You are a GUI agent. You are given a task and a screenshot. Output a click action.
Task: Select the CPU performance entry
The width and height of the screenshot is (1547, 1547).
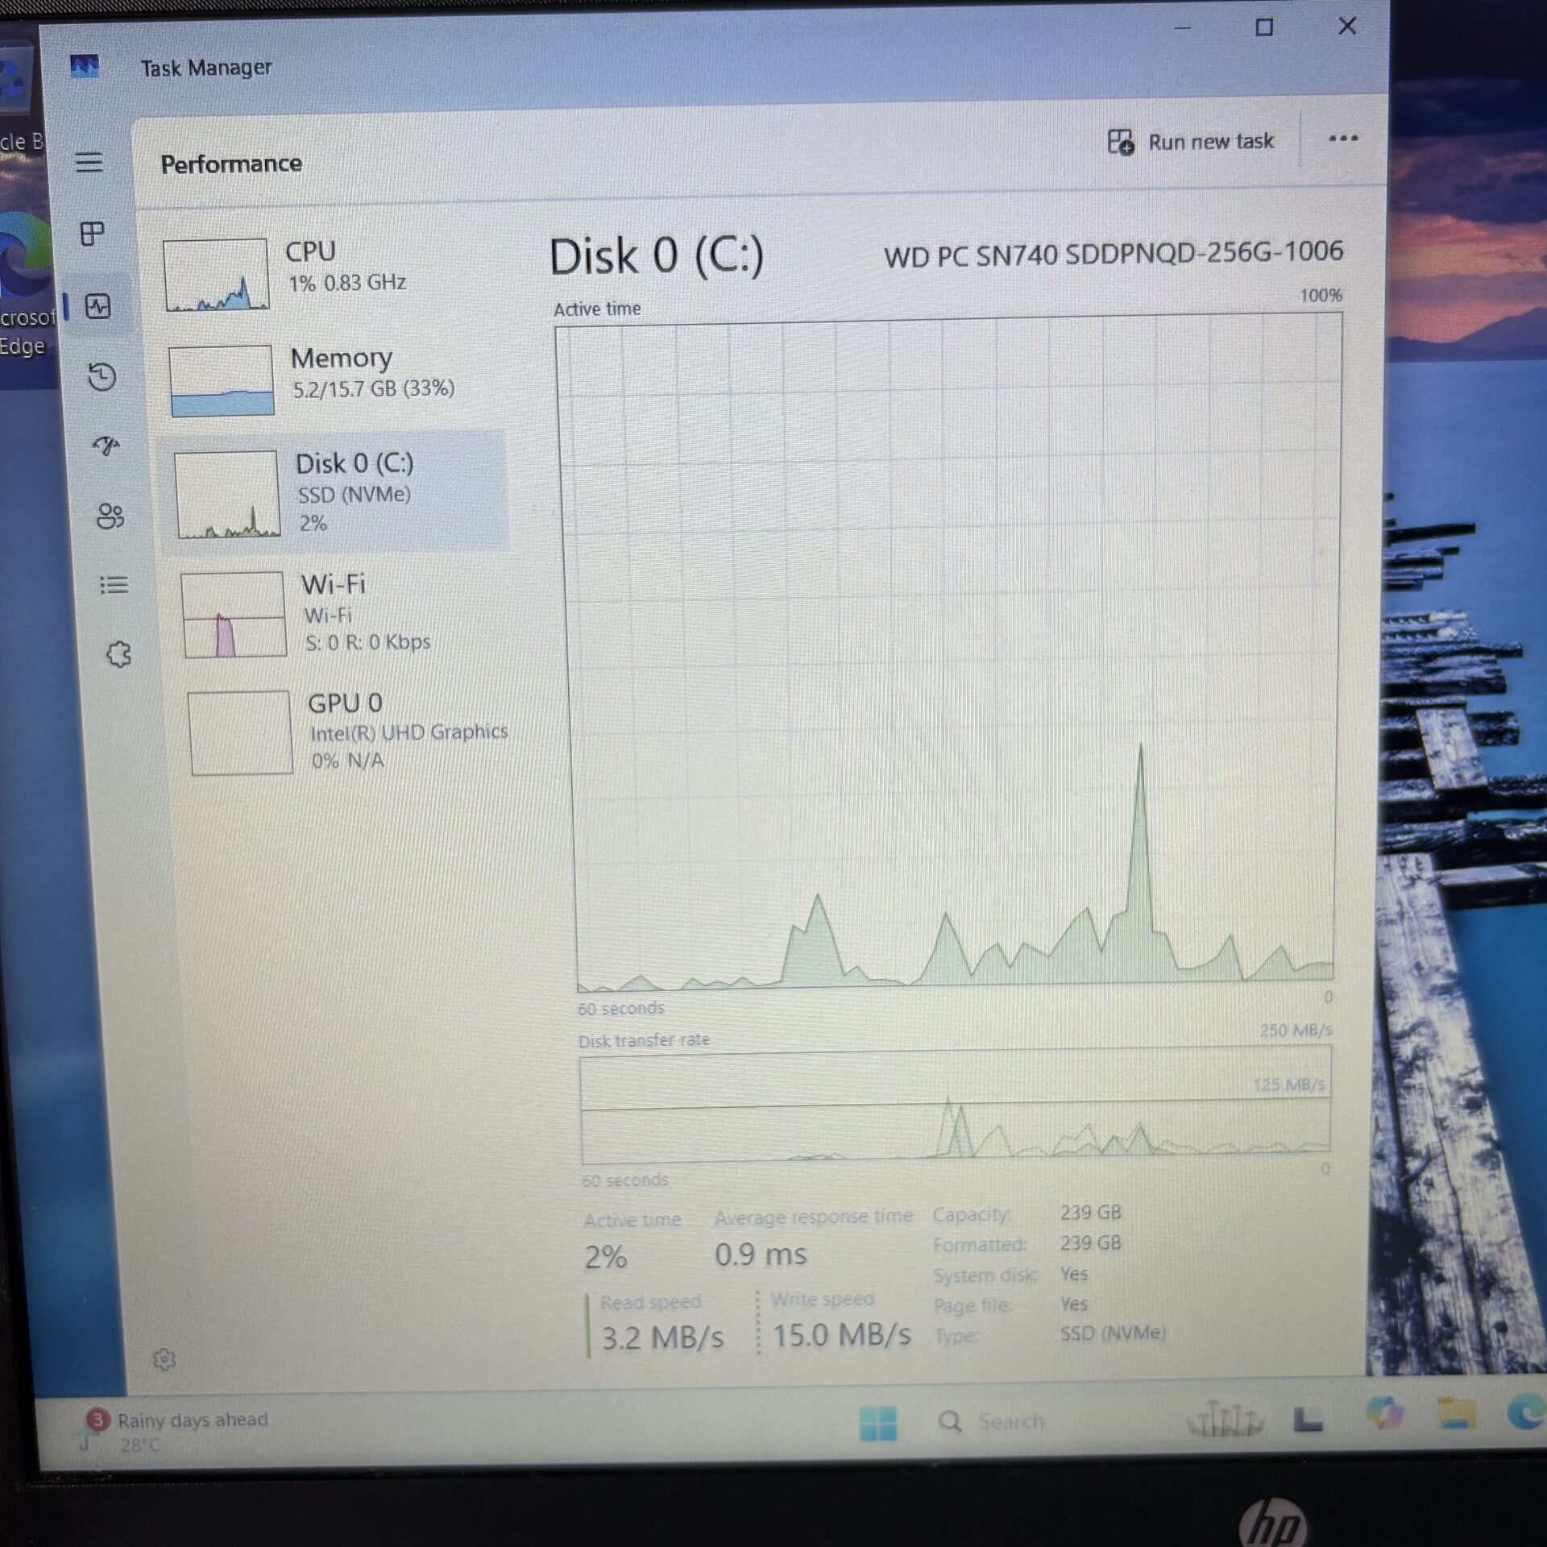[x=330, y=274]
